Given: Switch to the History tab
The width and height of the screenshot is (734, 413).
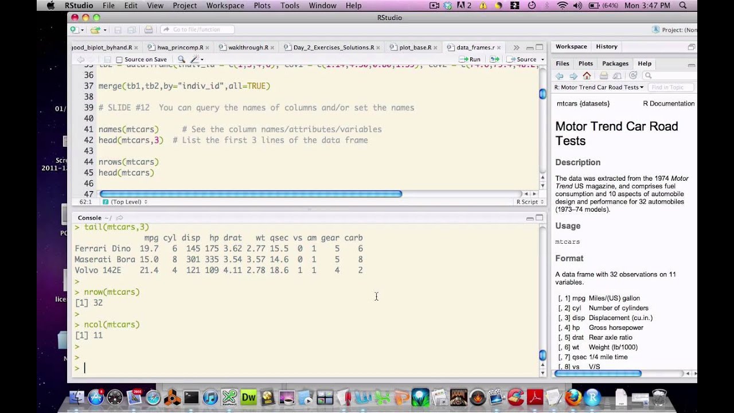Looking at the screenshot, I should (607, 46).
